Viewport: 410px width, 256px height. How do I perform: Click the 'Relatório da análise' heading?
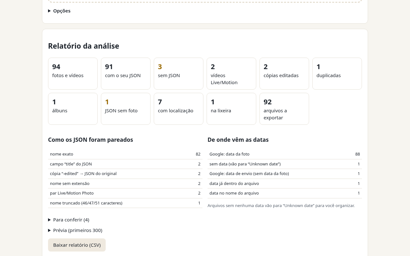pos(84,46)
